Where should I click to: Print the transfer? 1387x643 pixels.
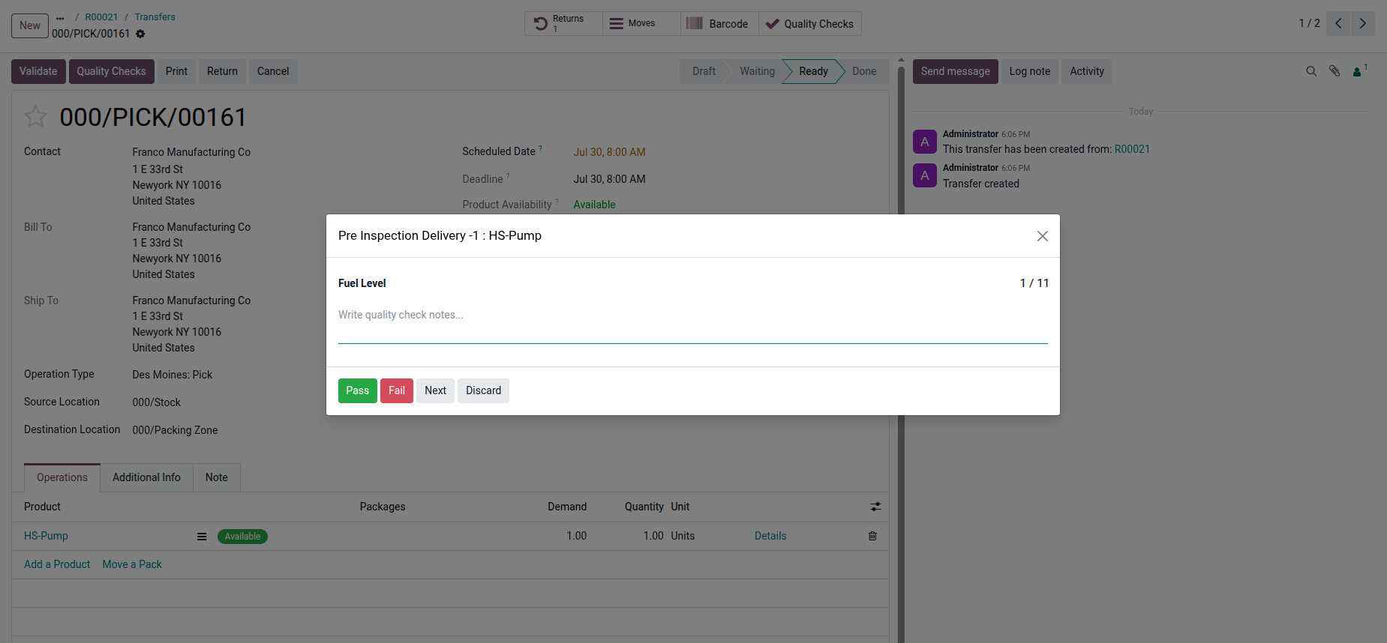176,71
